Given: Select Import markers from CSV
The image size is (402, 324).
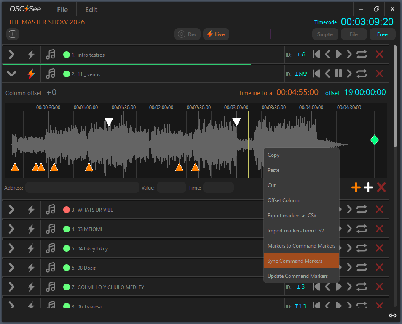Looking at the screenshot, I should pos(302,230).
